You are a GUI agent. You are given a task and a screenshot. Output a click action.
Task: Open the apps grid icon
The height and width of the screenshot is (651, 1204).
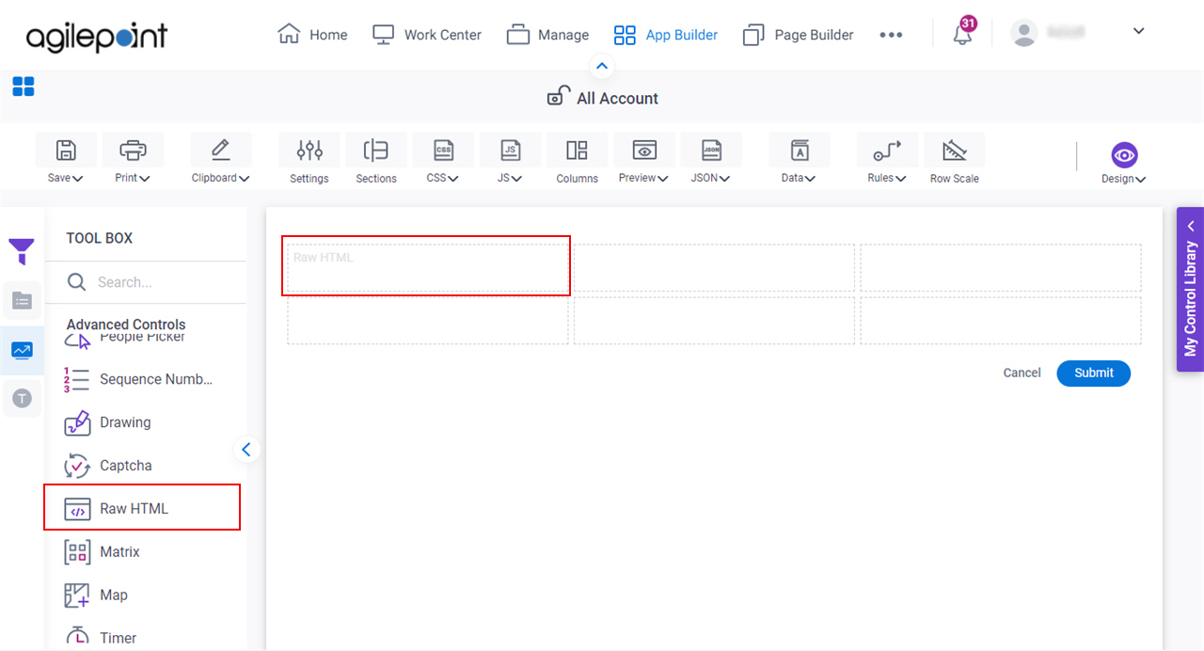[24, 87]
